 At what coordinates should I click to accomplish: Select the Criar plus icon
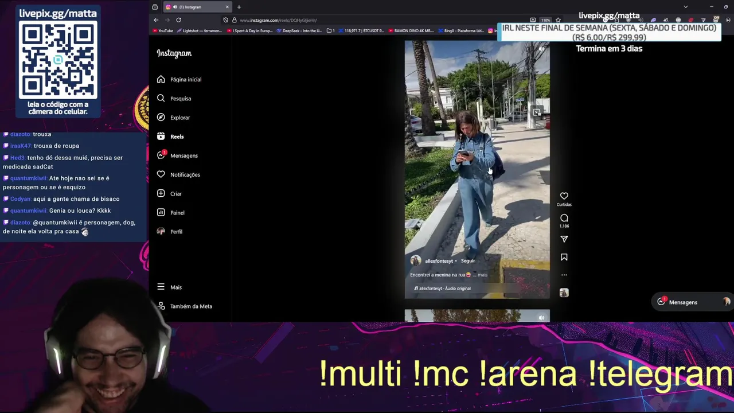[x=161, y=193]
